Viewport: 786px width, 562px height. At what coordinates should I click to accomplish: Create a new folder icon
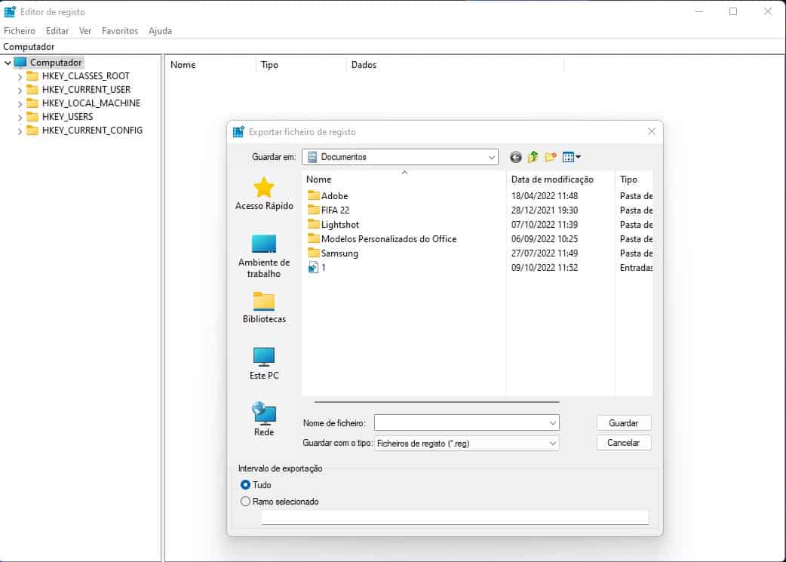[x=551, y=157]
